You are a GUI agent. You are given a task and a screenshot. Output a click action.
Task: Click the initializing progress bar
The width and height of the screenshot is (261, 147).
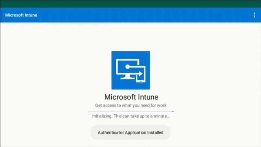(131, 111)
